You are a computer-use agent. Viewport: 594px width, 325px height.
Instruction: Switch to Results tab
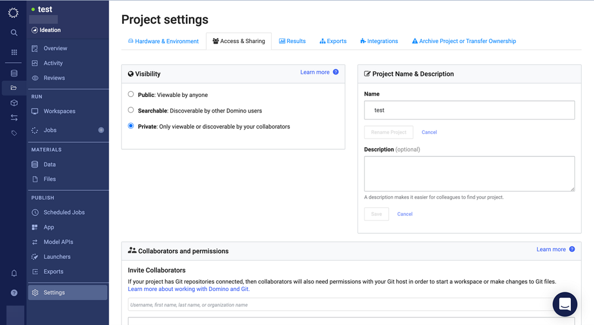click(x=292, y=41)
